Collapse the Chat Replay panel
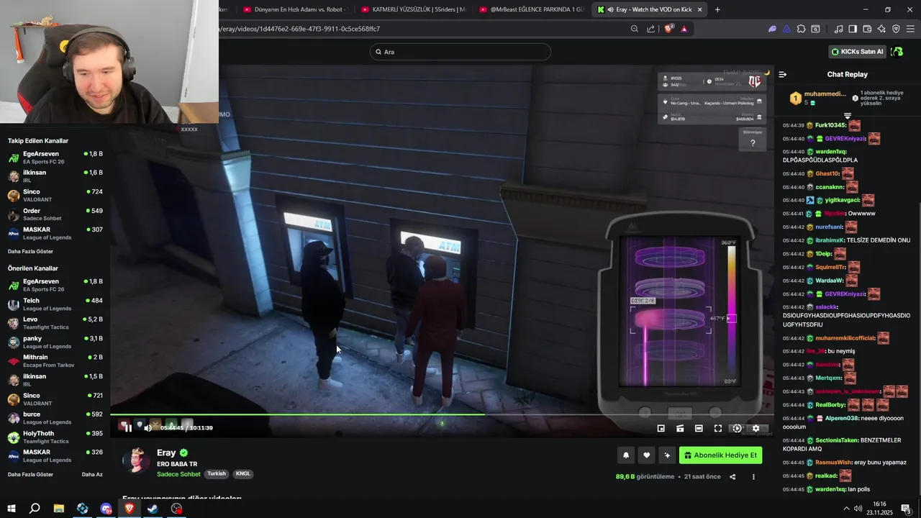 (783, 74)
